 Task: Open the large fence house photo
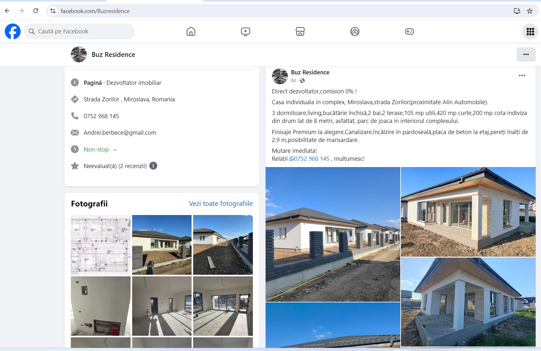click(x=333, y=234)
